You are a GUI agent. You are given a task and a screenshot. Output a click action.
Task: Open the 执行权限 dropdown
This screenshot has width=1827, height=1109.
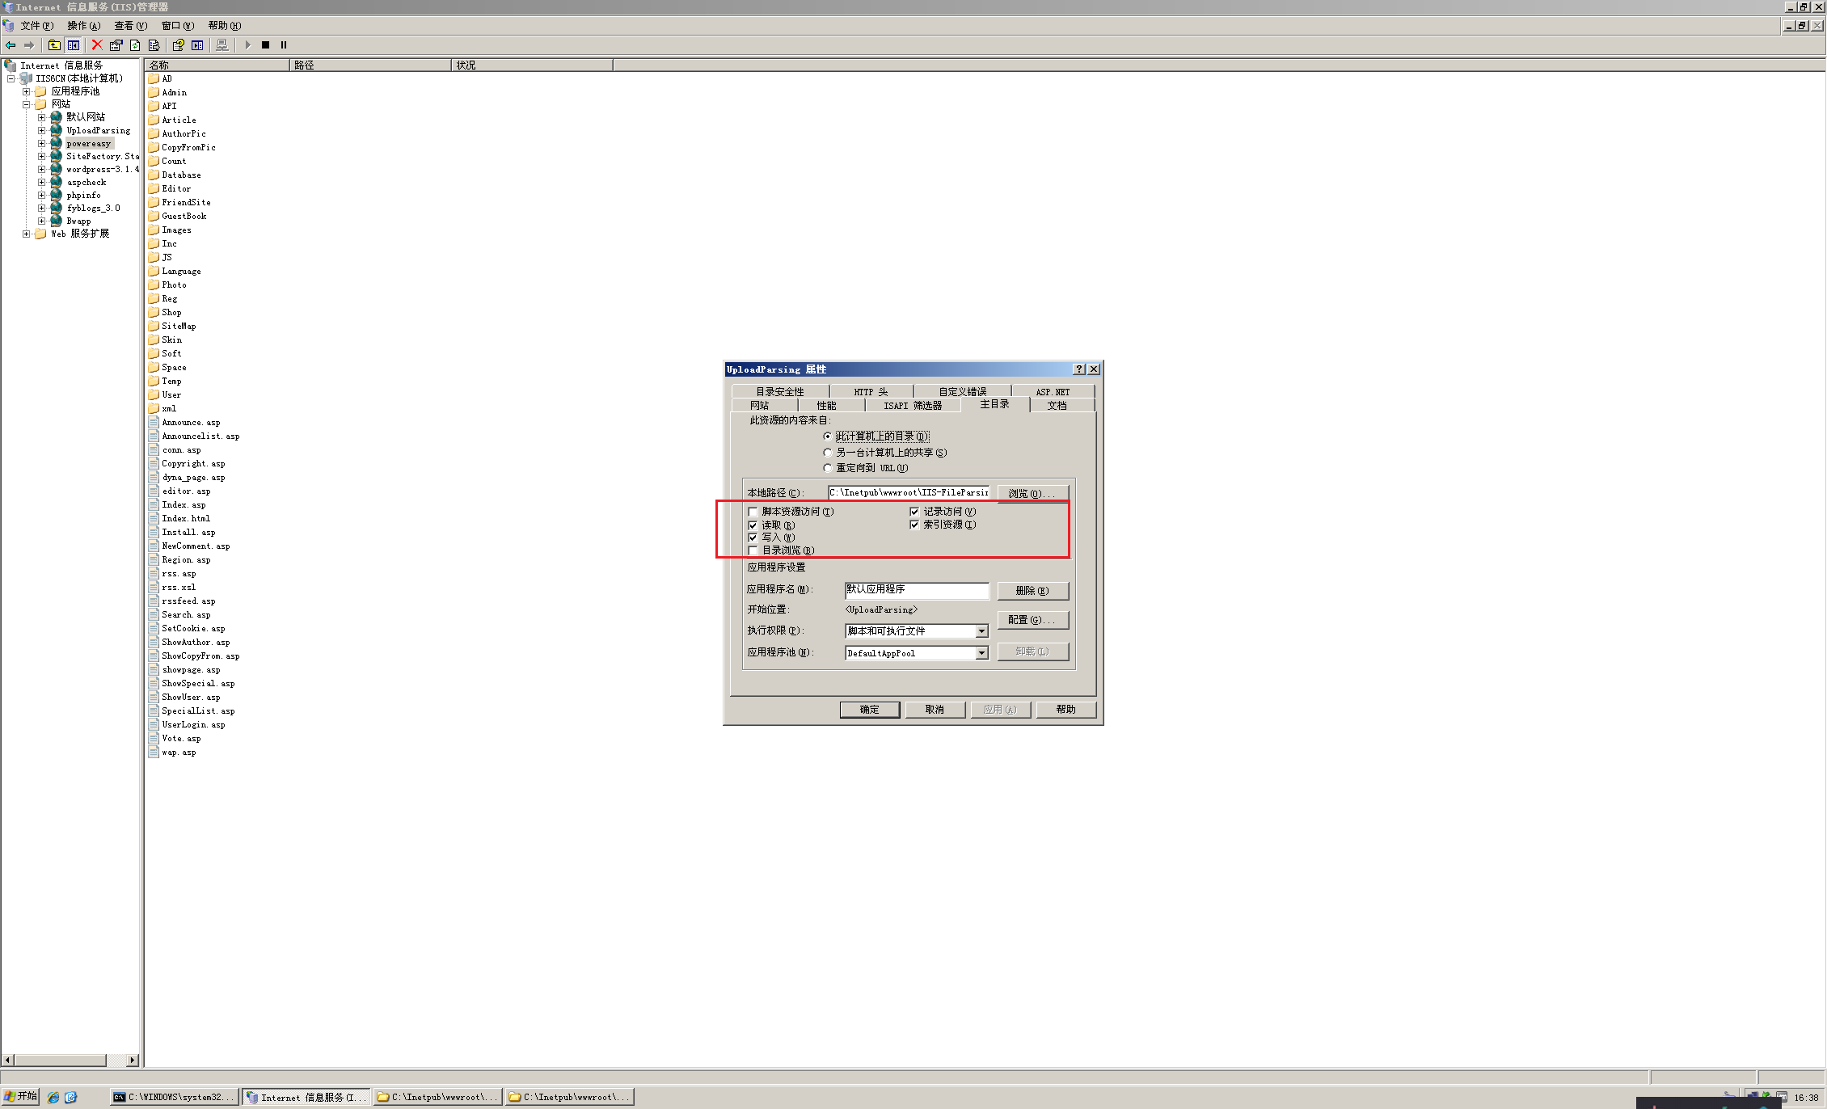coord(981,631)
